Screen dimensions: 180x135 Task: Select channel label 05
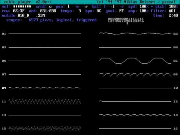point(4,61)
